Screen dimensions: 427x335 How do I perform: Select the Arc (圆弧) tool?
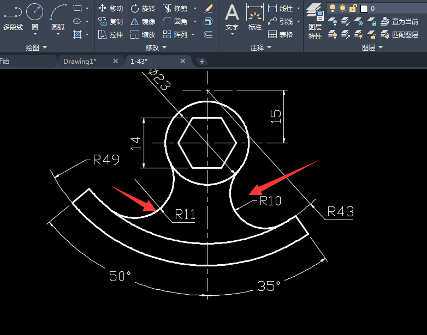pyautogui.click(x=58, y=16)
